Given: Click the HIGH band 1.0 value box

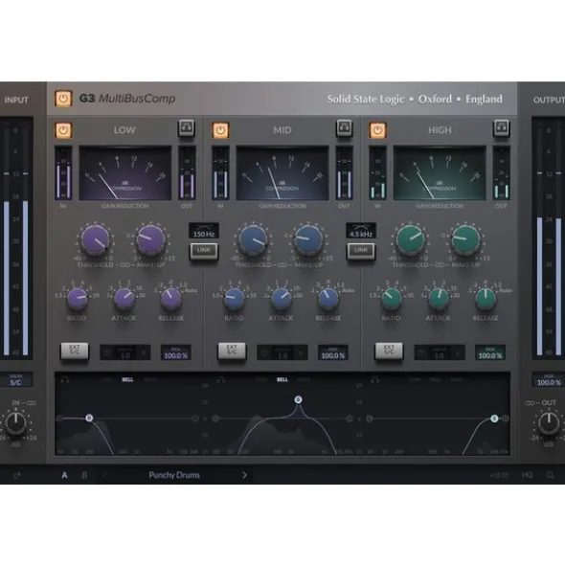Looking at the screenshot, I should [x=440, y=353].
